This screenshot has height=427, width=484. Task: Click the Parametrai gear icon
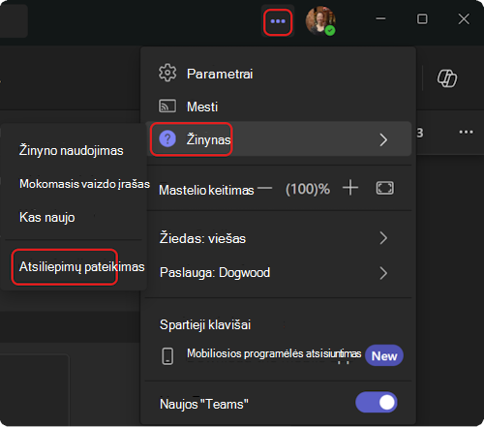[167, 73]
